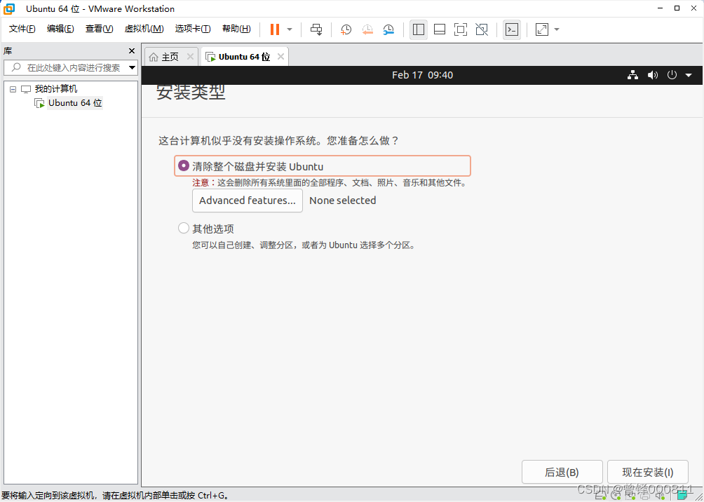Click the Unity mode toolbar icon
The image size is (704, 502).
481,29
